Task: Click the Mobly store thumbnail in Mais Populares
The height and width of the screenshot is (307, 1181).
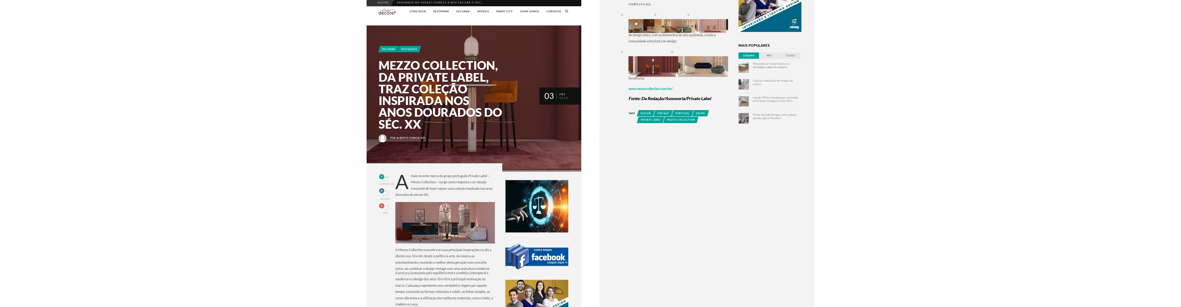Action: coord(744,101)
